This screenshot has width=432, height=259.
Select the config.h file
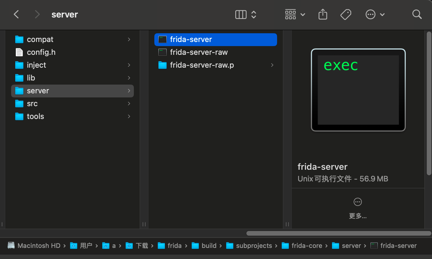tap(41, 52)
